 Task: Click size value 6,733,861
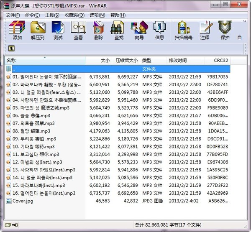coord(100,77)
